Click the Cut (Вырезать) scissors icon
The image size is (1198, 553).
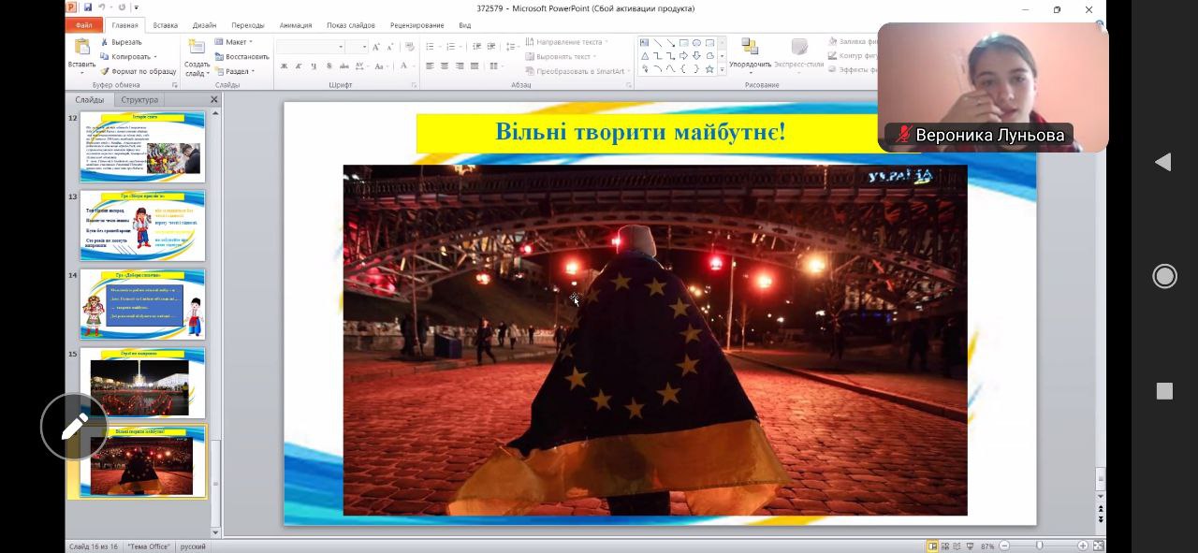coord(104,42)
